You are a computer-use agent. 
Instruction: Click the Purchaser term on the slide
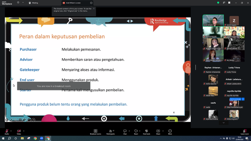click(28, 49)
